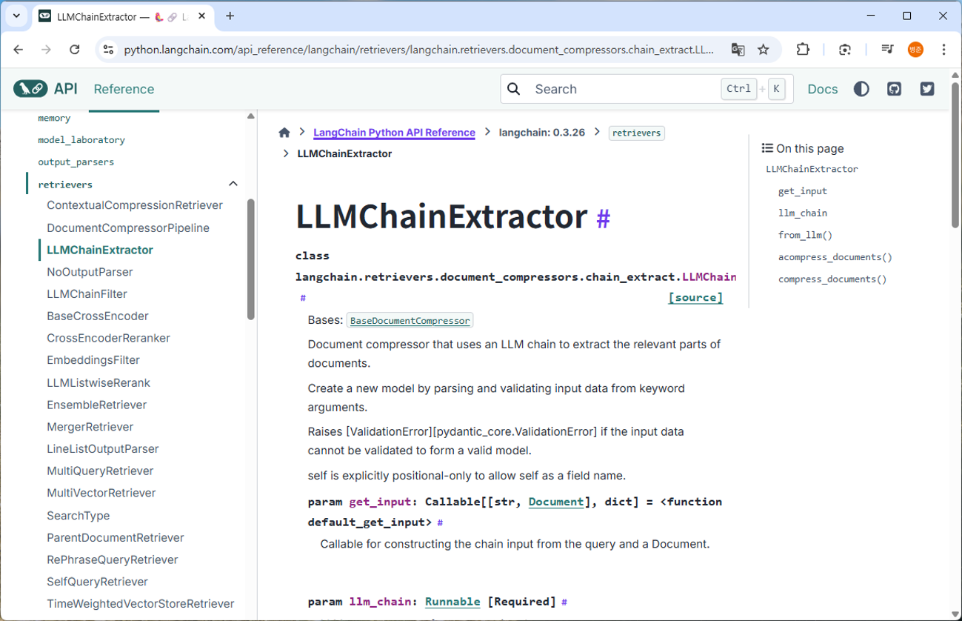Open BaseCrossEncoder sidebar entry

(98, 316)
